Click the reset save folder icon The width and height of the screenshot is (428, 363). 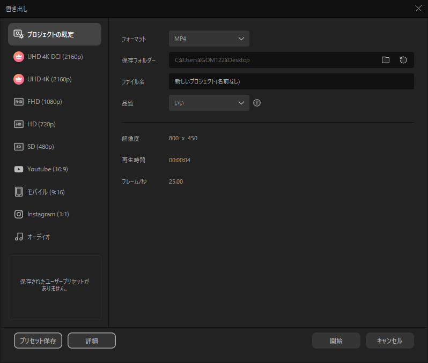coord(403,60)
